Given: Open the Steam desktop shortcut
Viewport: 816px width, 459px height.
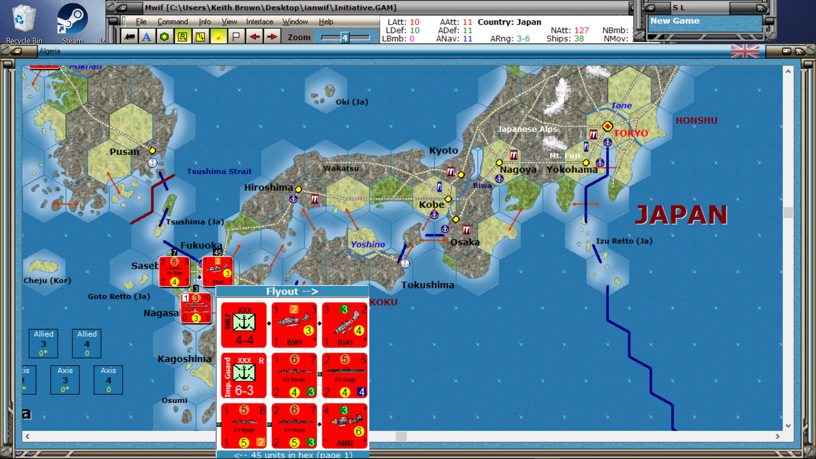Looking at the screenshot, I should click(72, 24).
